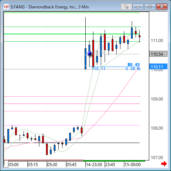The width and height of the screenshot is (171, 171).
Task: Click the 05:45 time axis label
Action: click(x=72, y=165)
